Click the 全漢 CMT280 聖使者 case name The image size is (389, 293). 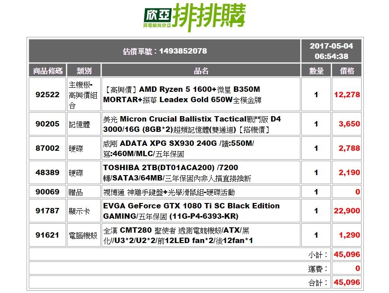click(178, 235)
